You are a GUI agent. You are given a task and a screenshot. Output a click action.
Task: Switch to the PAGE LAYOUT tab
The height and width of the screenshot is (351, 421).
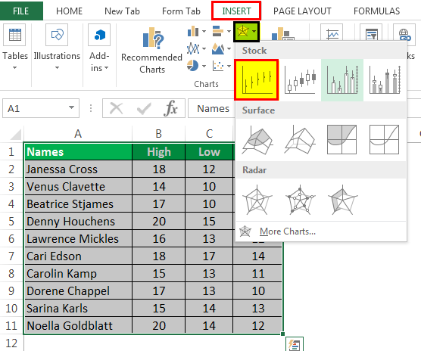[302, 11]
